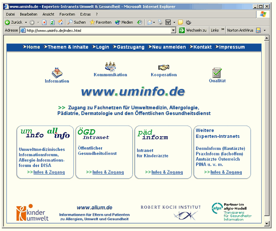Click the vertical scrollbar thumb

click(267, 128)
